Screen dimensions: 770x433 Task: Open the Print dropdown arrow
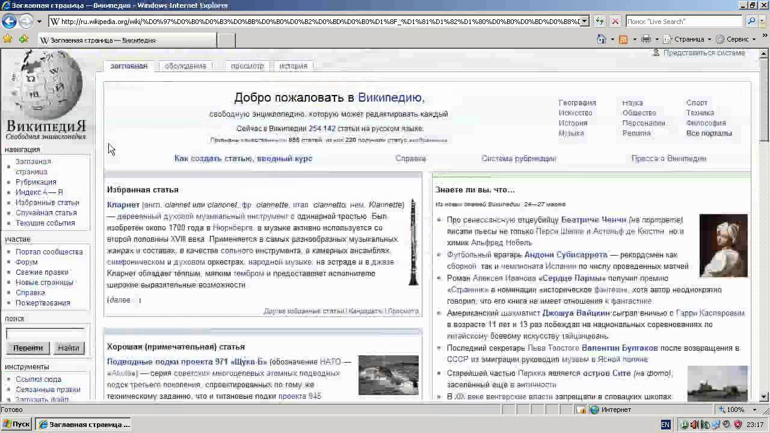click(657, 39)
